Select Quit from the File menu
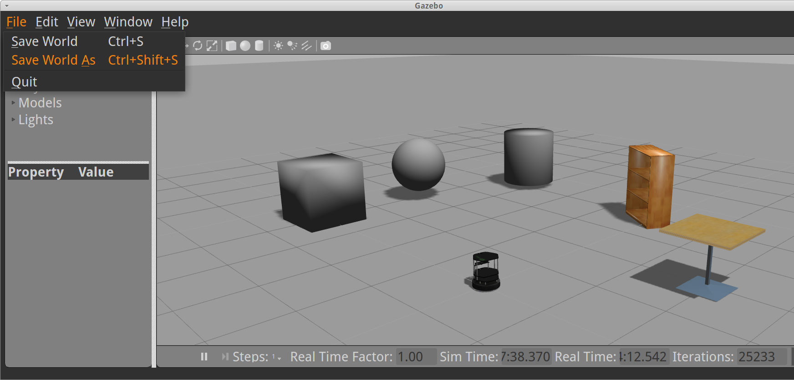Screen dimensions: 794x380 pos(25,82)
